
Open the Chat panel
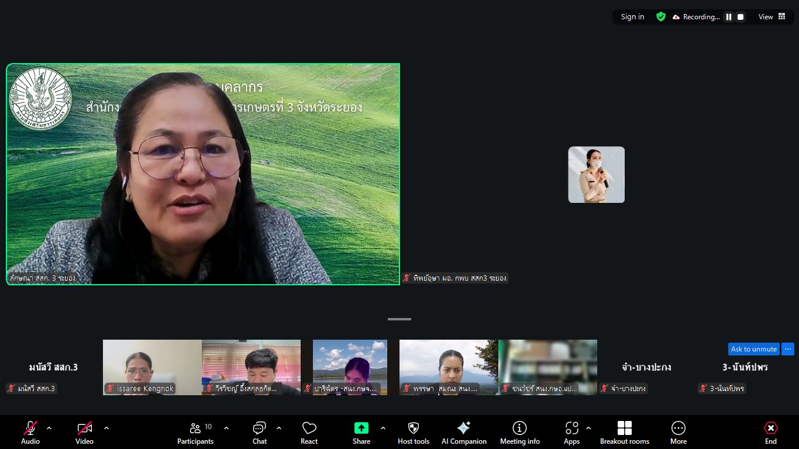click(259, 433)
